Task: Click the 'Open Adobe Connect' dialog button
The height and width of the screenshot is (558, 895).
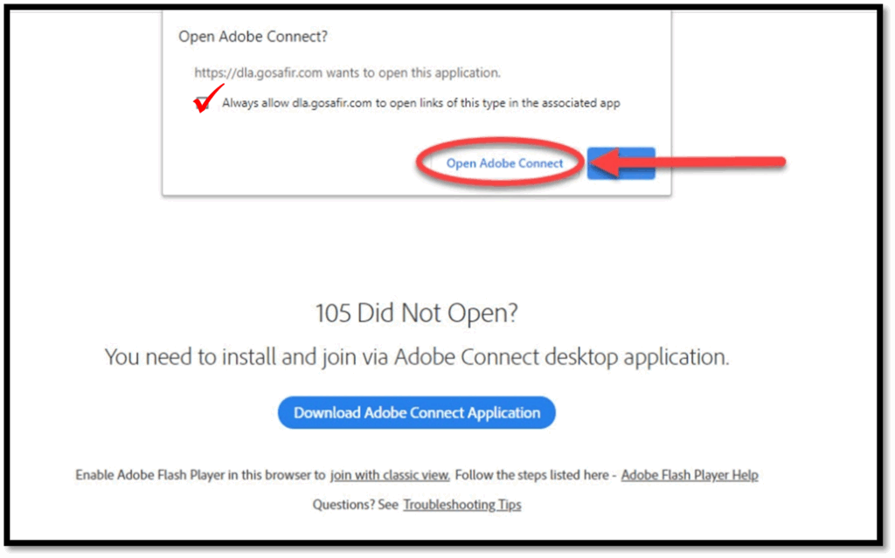Action: pyautogui.click(x=504, y=163)
